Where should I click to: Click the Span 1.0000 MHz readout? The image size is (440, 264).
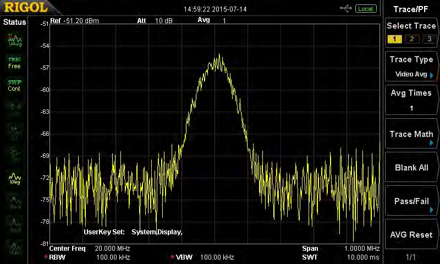[340, 249]
